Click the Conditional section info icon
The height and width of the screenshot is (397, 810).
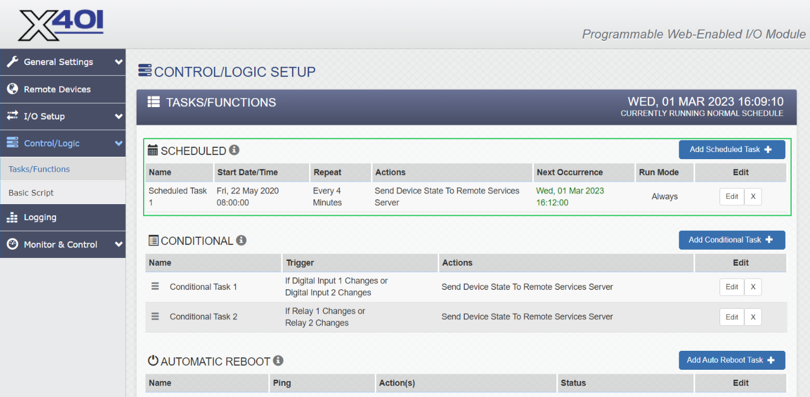coord(241,240)
